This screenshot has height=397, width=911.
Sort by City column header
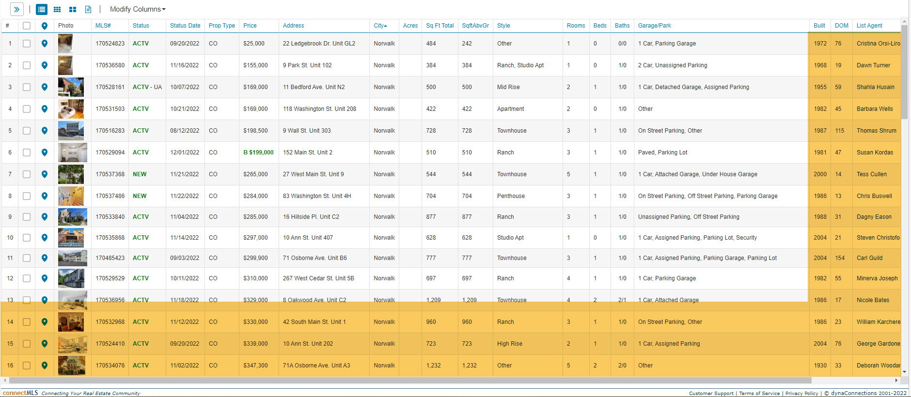[x=380, y=26]
